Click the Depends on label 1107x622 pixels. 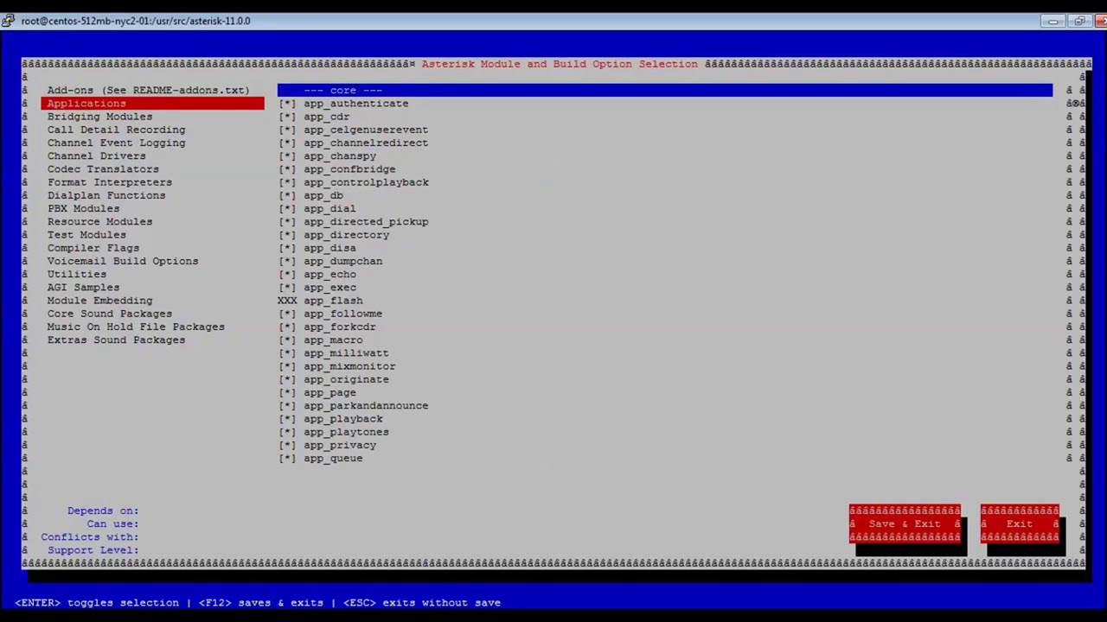coord(103,511)
